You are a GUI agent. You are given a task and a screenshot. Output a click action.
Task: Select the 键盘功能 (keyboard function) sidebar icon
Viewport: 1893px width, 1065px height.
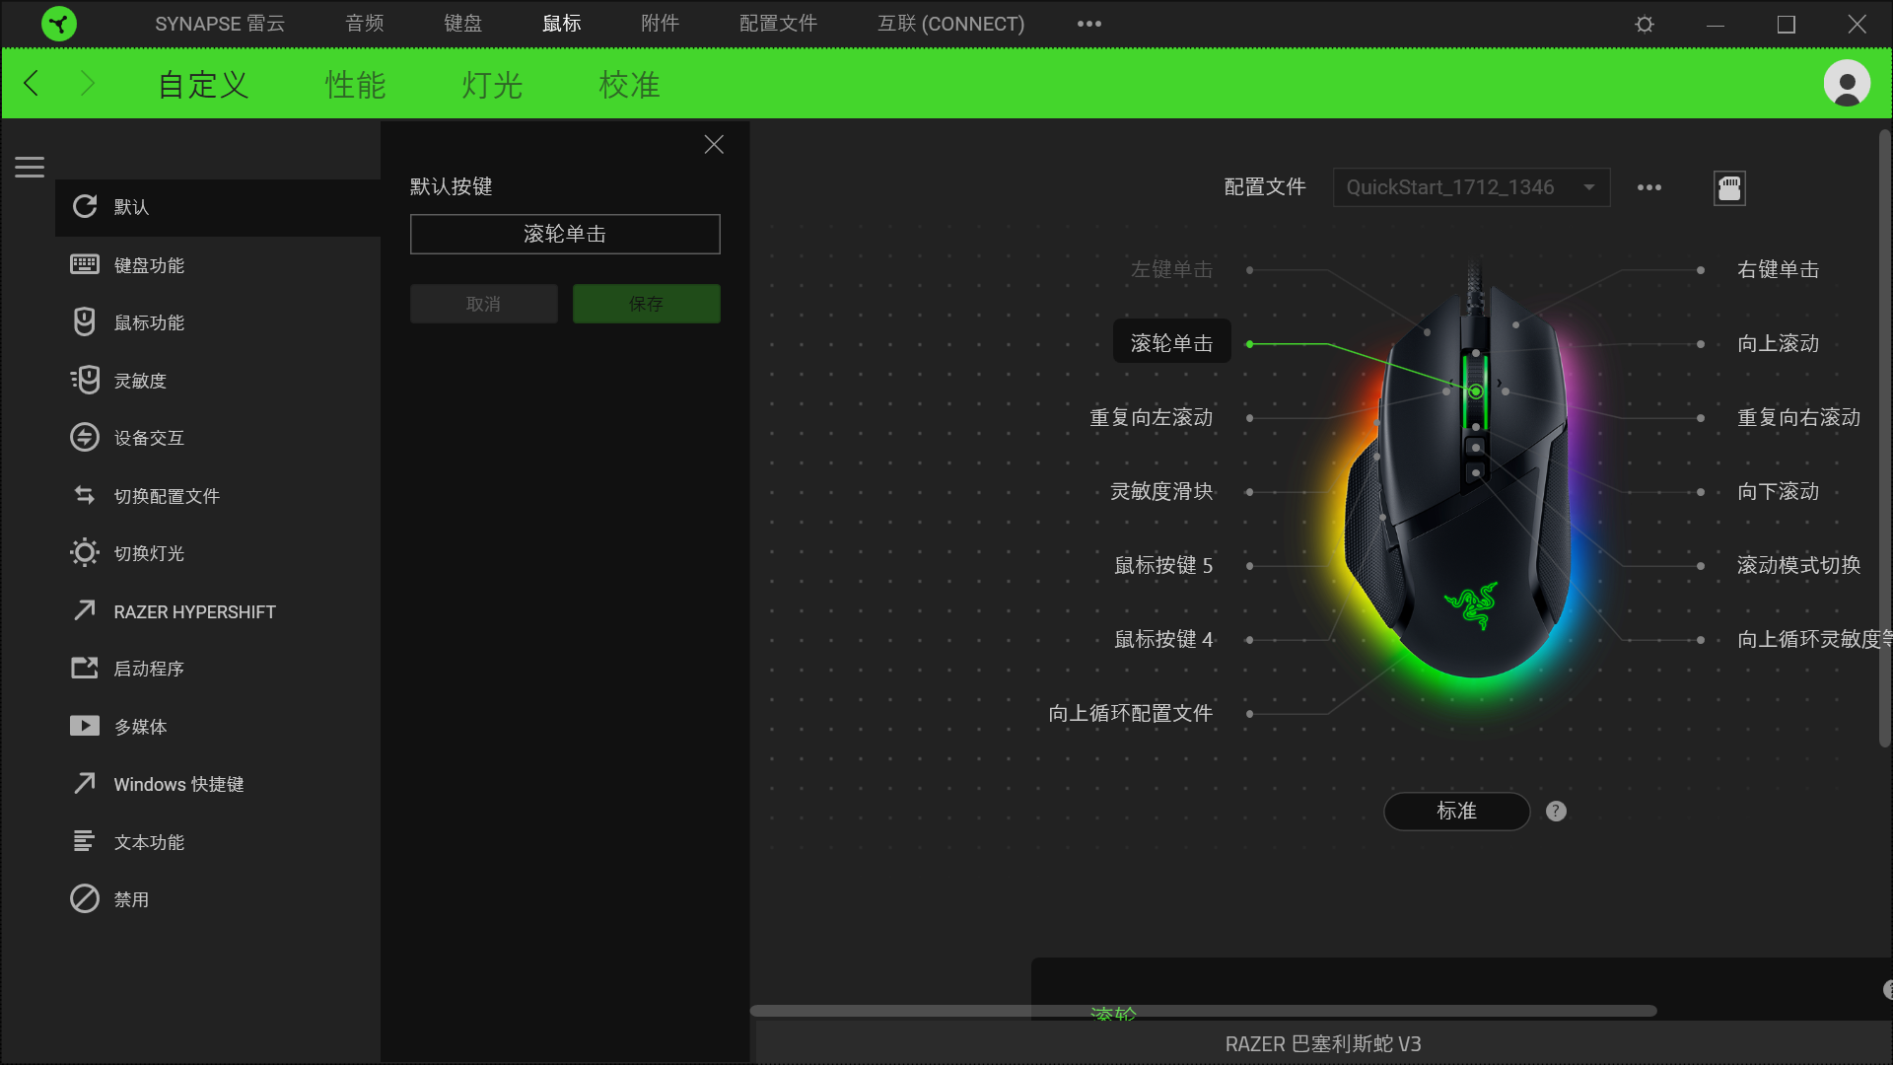(x=85, y=264)
